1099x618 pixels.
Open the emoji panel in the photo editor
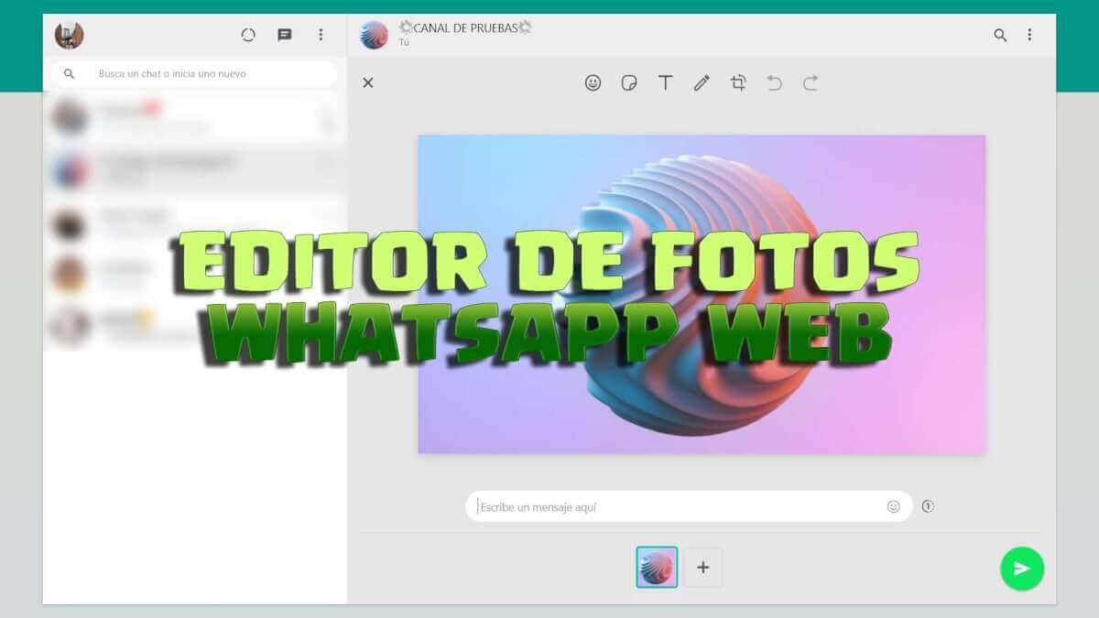pyautogui.click(x=593, y=82)
